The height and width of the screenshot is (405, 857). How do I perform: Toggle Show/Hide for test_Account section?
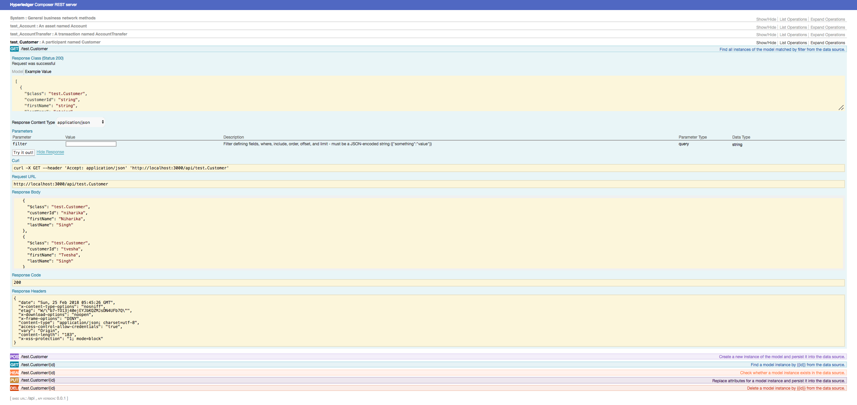766,27
